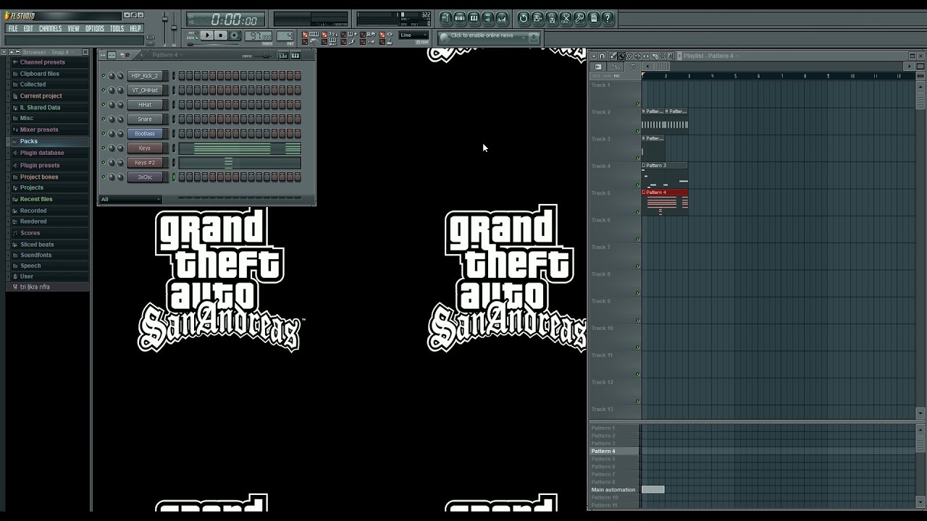
Task: Click the One-click recording wrench icon
Action: (x=579, y=18)
